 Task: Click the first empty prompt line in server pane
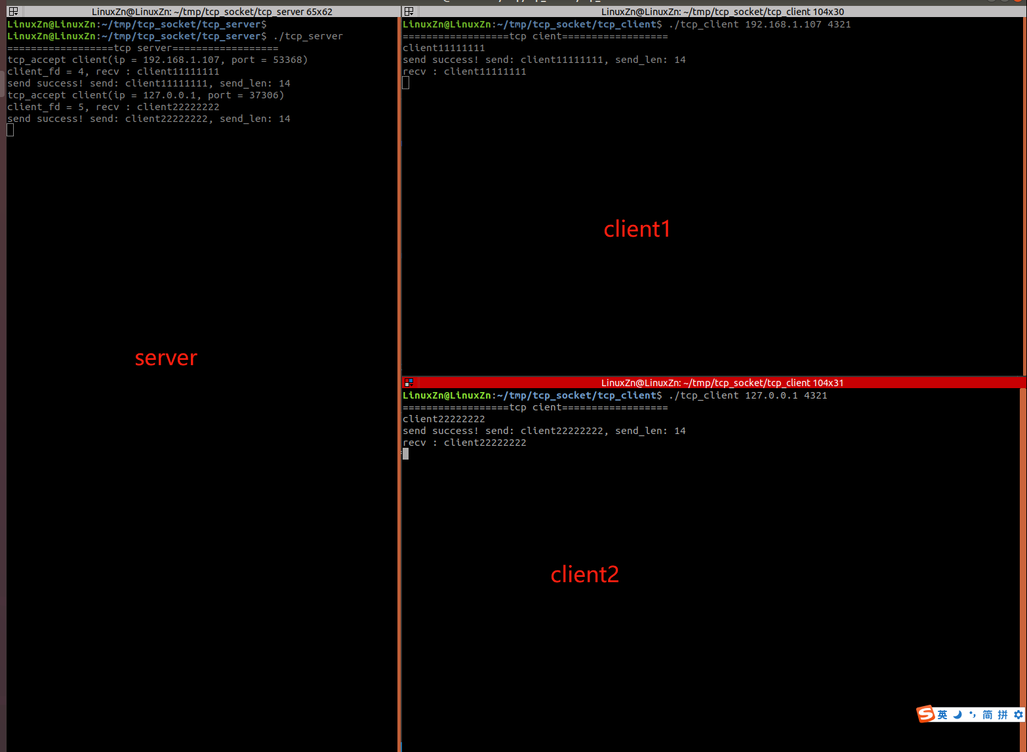point(137,24)
